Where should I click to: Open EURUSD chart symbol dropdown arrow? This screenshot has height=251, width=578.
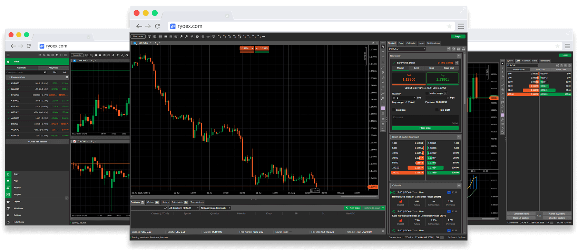[151, 43]
